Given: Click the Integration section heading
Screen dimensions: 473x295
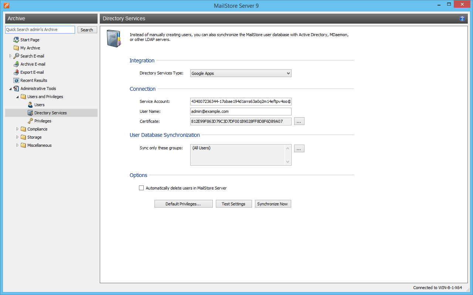Looking at the screenshot, I should tap(142, 60).
